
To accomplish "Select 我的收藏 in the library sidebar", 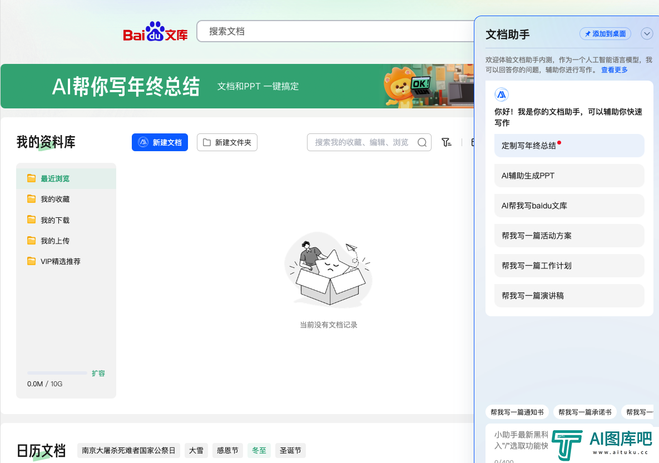I will point(66,199).
